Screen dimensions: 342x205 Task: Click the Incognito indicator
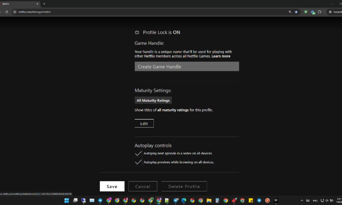pyautogui.click(x=335, y=12)
